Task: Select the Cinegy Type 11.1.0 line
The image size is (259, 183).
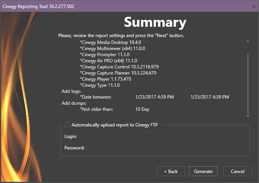Action: (x=100, y=85)
